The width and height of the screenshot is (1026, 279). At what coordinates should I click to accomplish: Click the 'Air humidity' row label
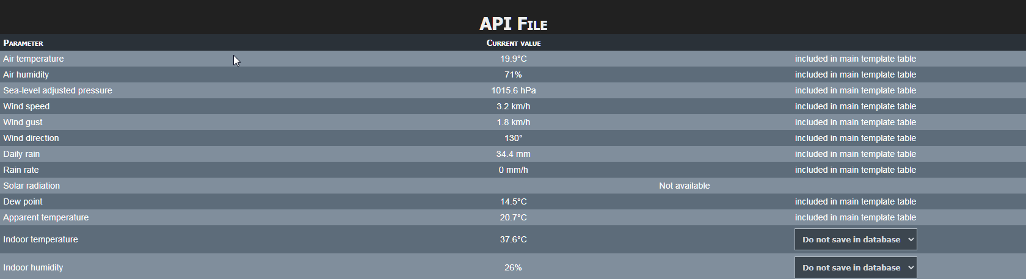[26, 74]
